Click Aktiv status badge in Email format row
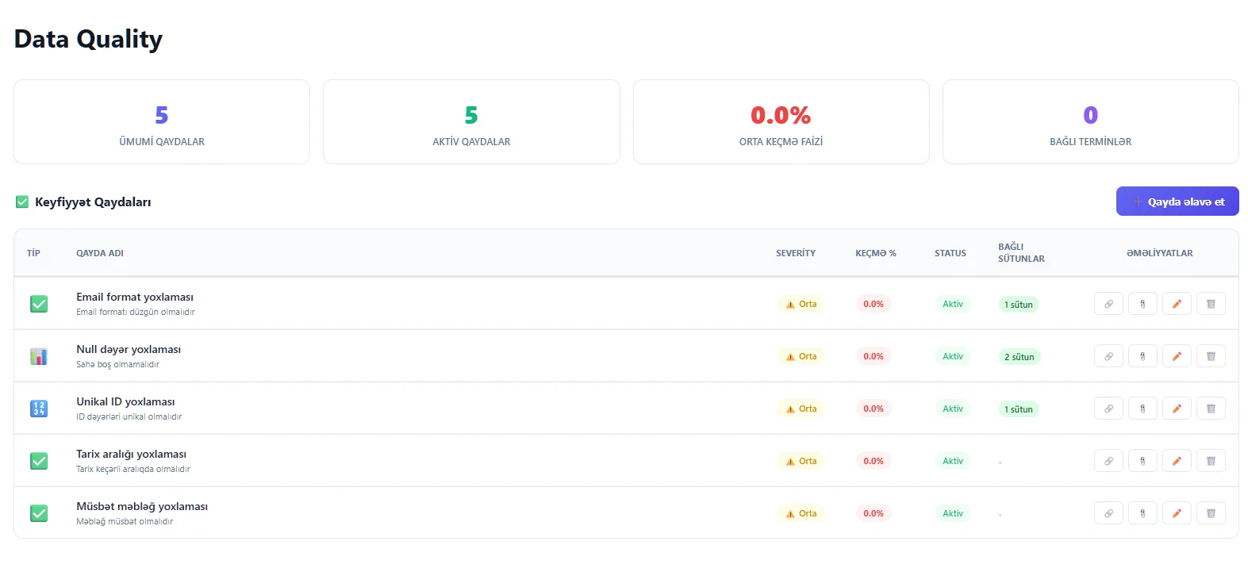This screenshot has height=568, width=1248. click(953, 304)
